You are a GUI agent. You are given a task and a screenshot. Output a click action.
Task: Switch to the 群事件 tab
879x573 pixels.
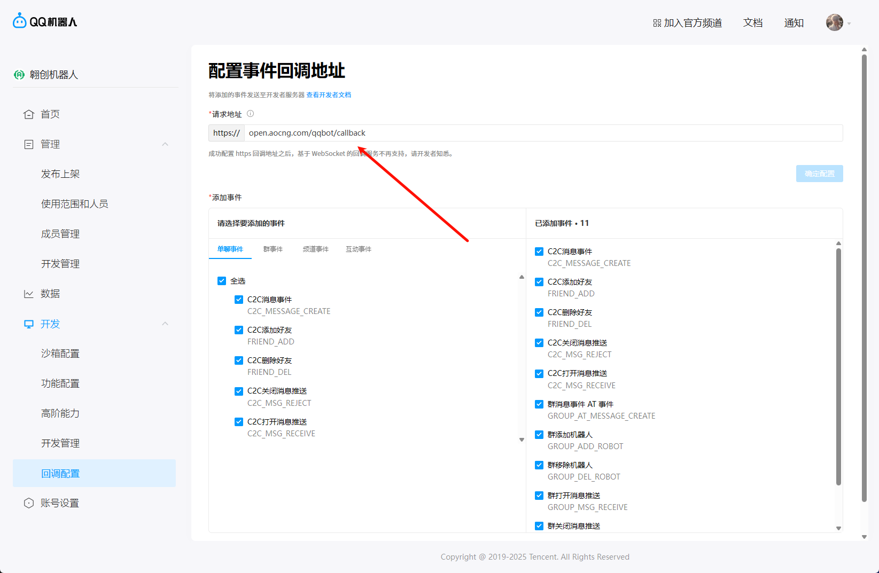tap(273, 249)
